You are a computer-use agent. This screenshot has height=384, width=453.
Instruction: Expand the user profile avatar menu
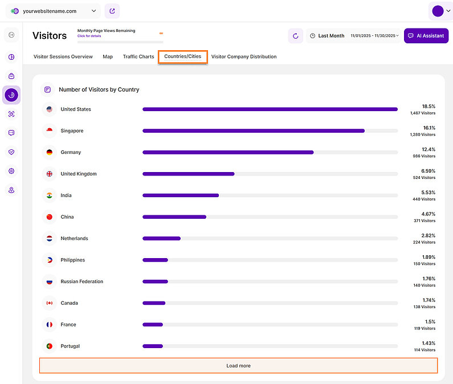pyautogui.click(x=441, y=11)
